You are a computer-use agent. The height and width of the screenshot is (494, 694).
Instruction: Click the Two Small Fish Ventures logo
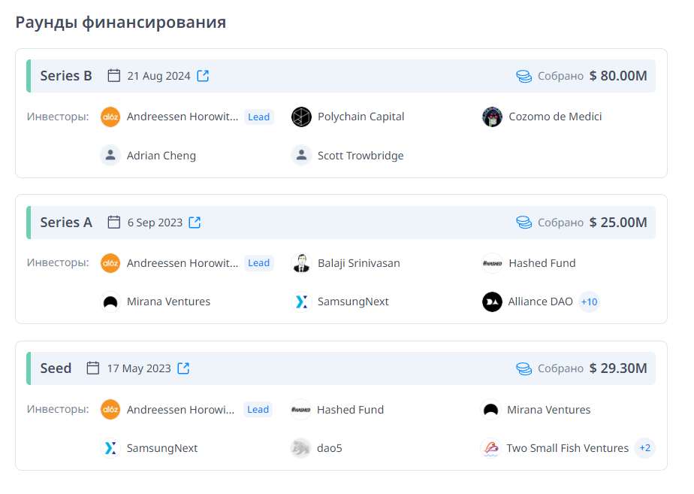click(490, 448)
